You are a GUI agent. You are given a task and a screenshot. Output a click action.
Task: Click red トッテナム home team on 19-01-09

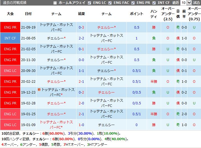(x=56, y=125)
